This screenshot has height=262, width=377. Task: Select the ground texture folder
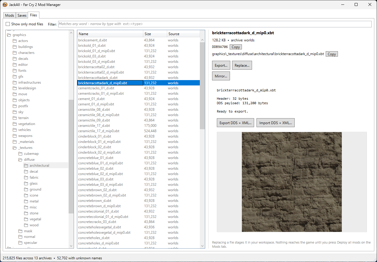click(x=35, y=189)
